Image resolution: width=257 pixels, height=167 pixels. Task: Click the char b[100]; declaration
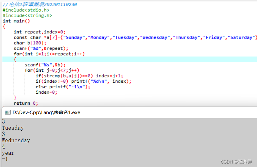pos(30,43)
